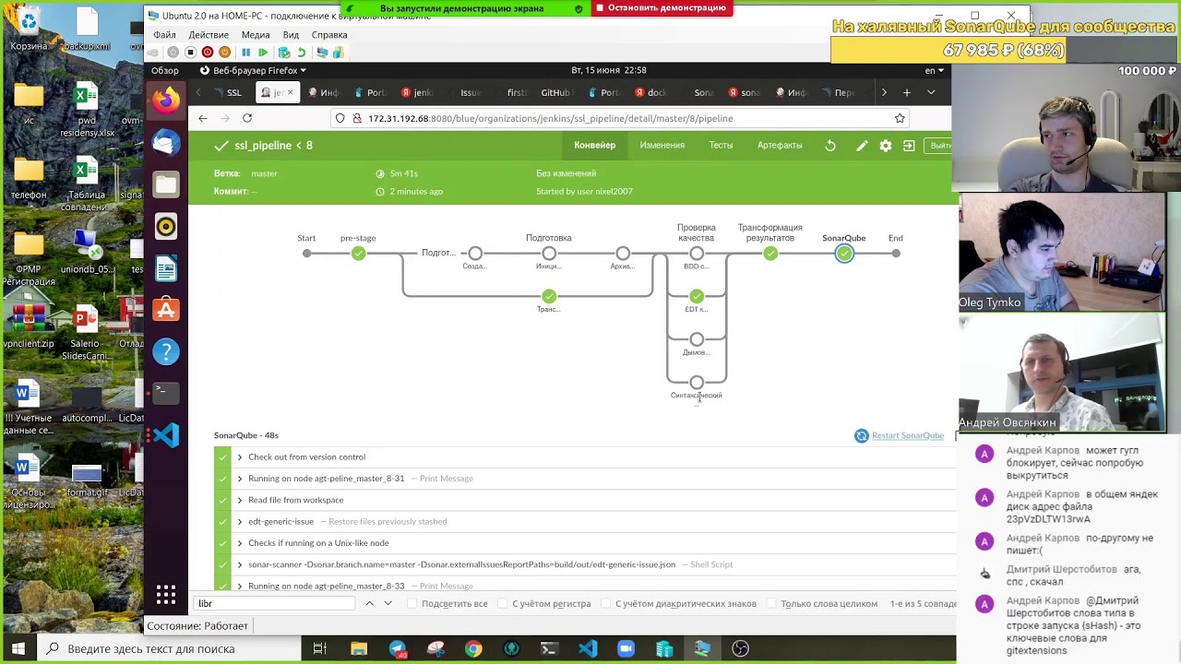Viewport: 1181px width, 664px height.
Task: Open the Действие menu
Action: pyautogui.click(x=209, y=34)
